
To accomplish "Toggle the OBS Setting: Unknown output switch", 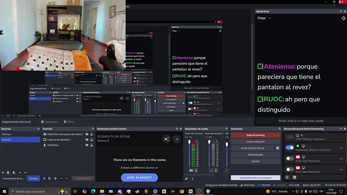I will tap(290, 137).
